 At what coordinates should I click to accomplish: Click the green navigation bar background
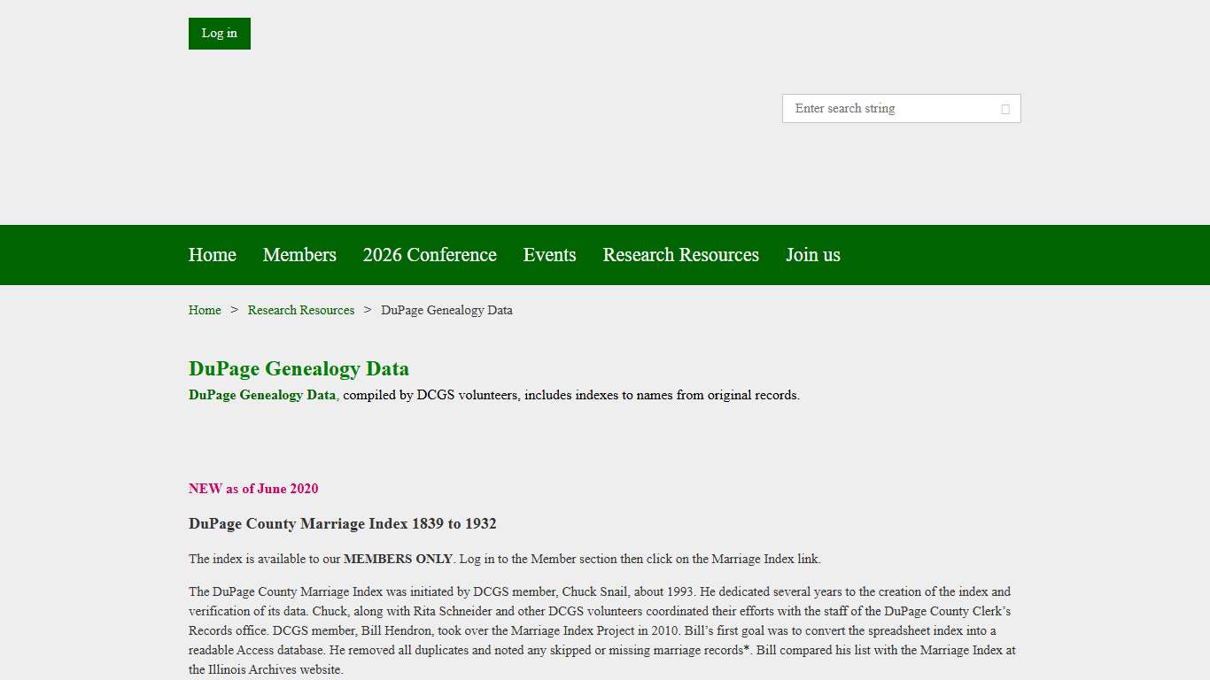point(974,255)
